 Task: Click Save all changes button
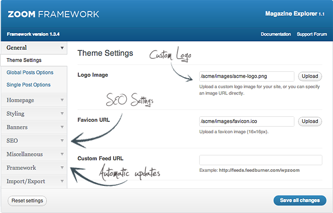(300, 201)
